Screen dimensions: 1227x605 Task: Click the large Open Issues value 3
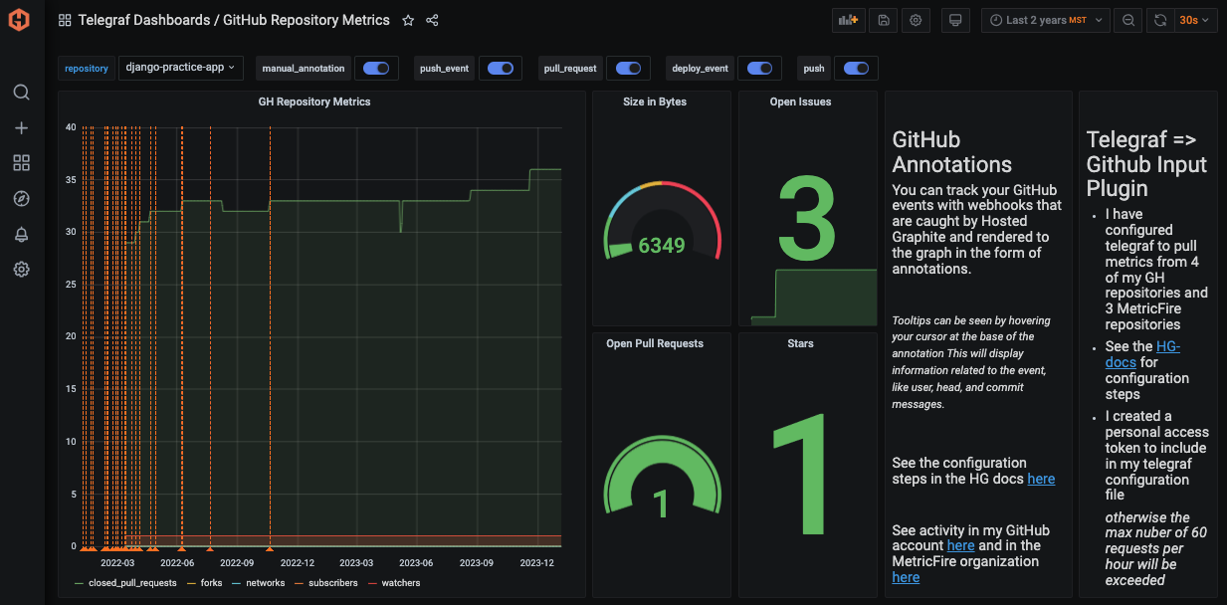pyautogui.click(x=807, y=217)
